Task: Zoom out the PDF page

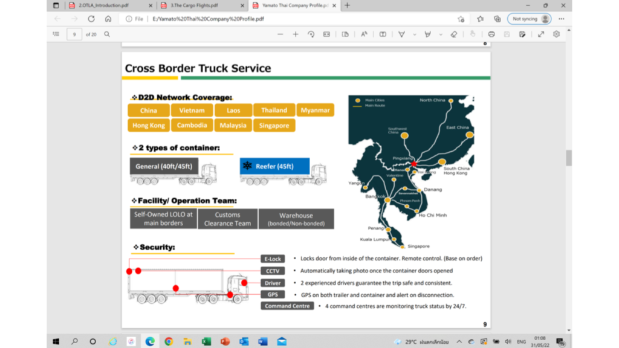Action: tap(280, 34)
